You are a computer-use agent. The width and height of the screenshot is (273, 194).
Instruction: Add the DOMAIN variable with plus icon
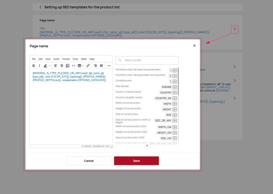pyautogui.click(x=175, y=87)
